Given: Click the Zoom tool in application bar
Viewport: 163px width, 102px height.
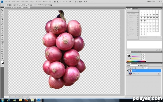Looking at the screenshot, I should (73, 2).
